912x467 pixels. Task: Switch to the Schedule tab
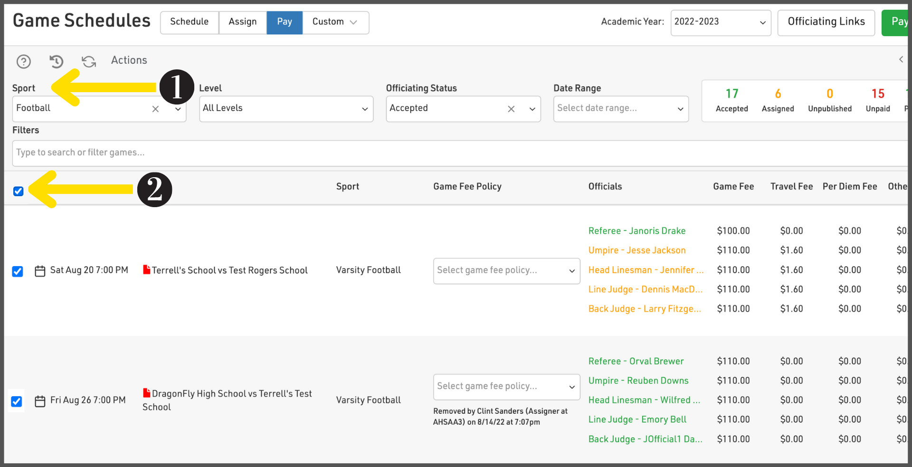click(189, 22)
